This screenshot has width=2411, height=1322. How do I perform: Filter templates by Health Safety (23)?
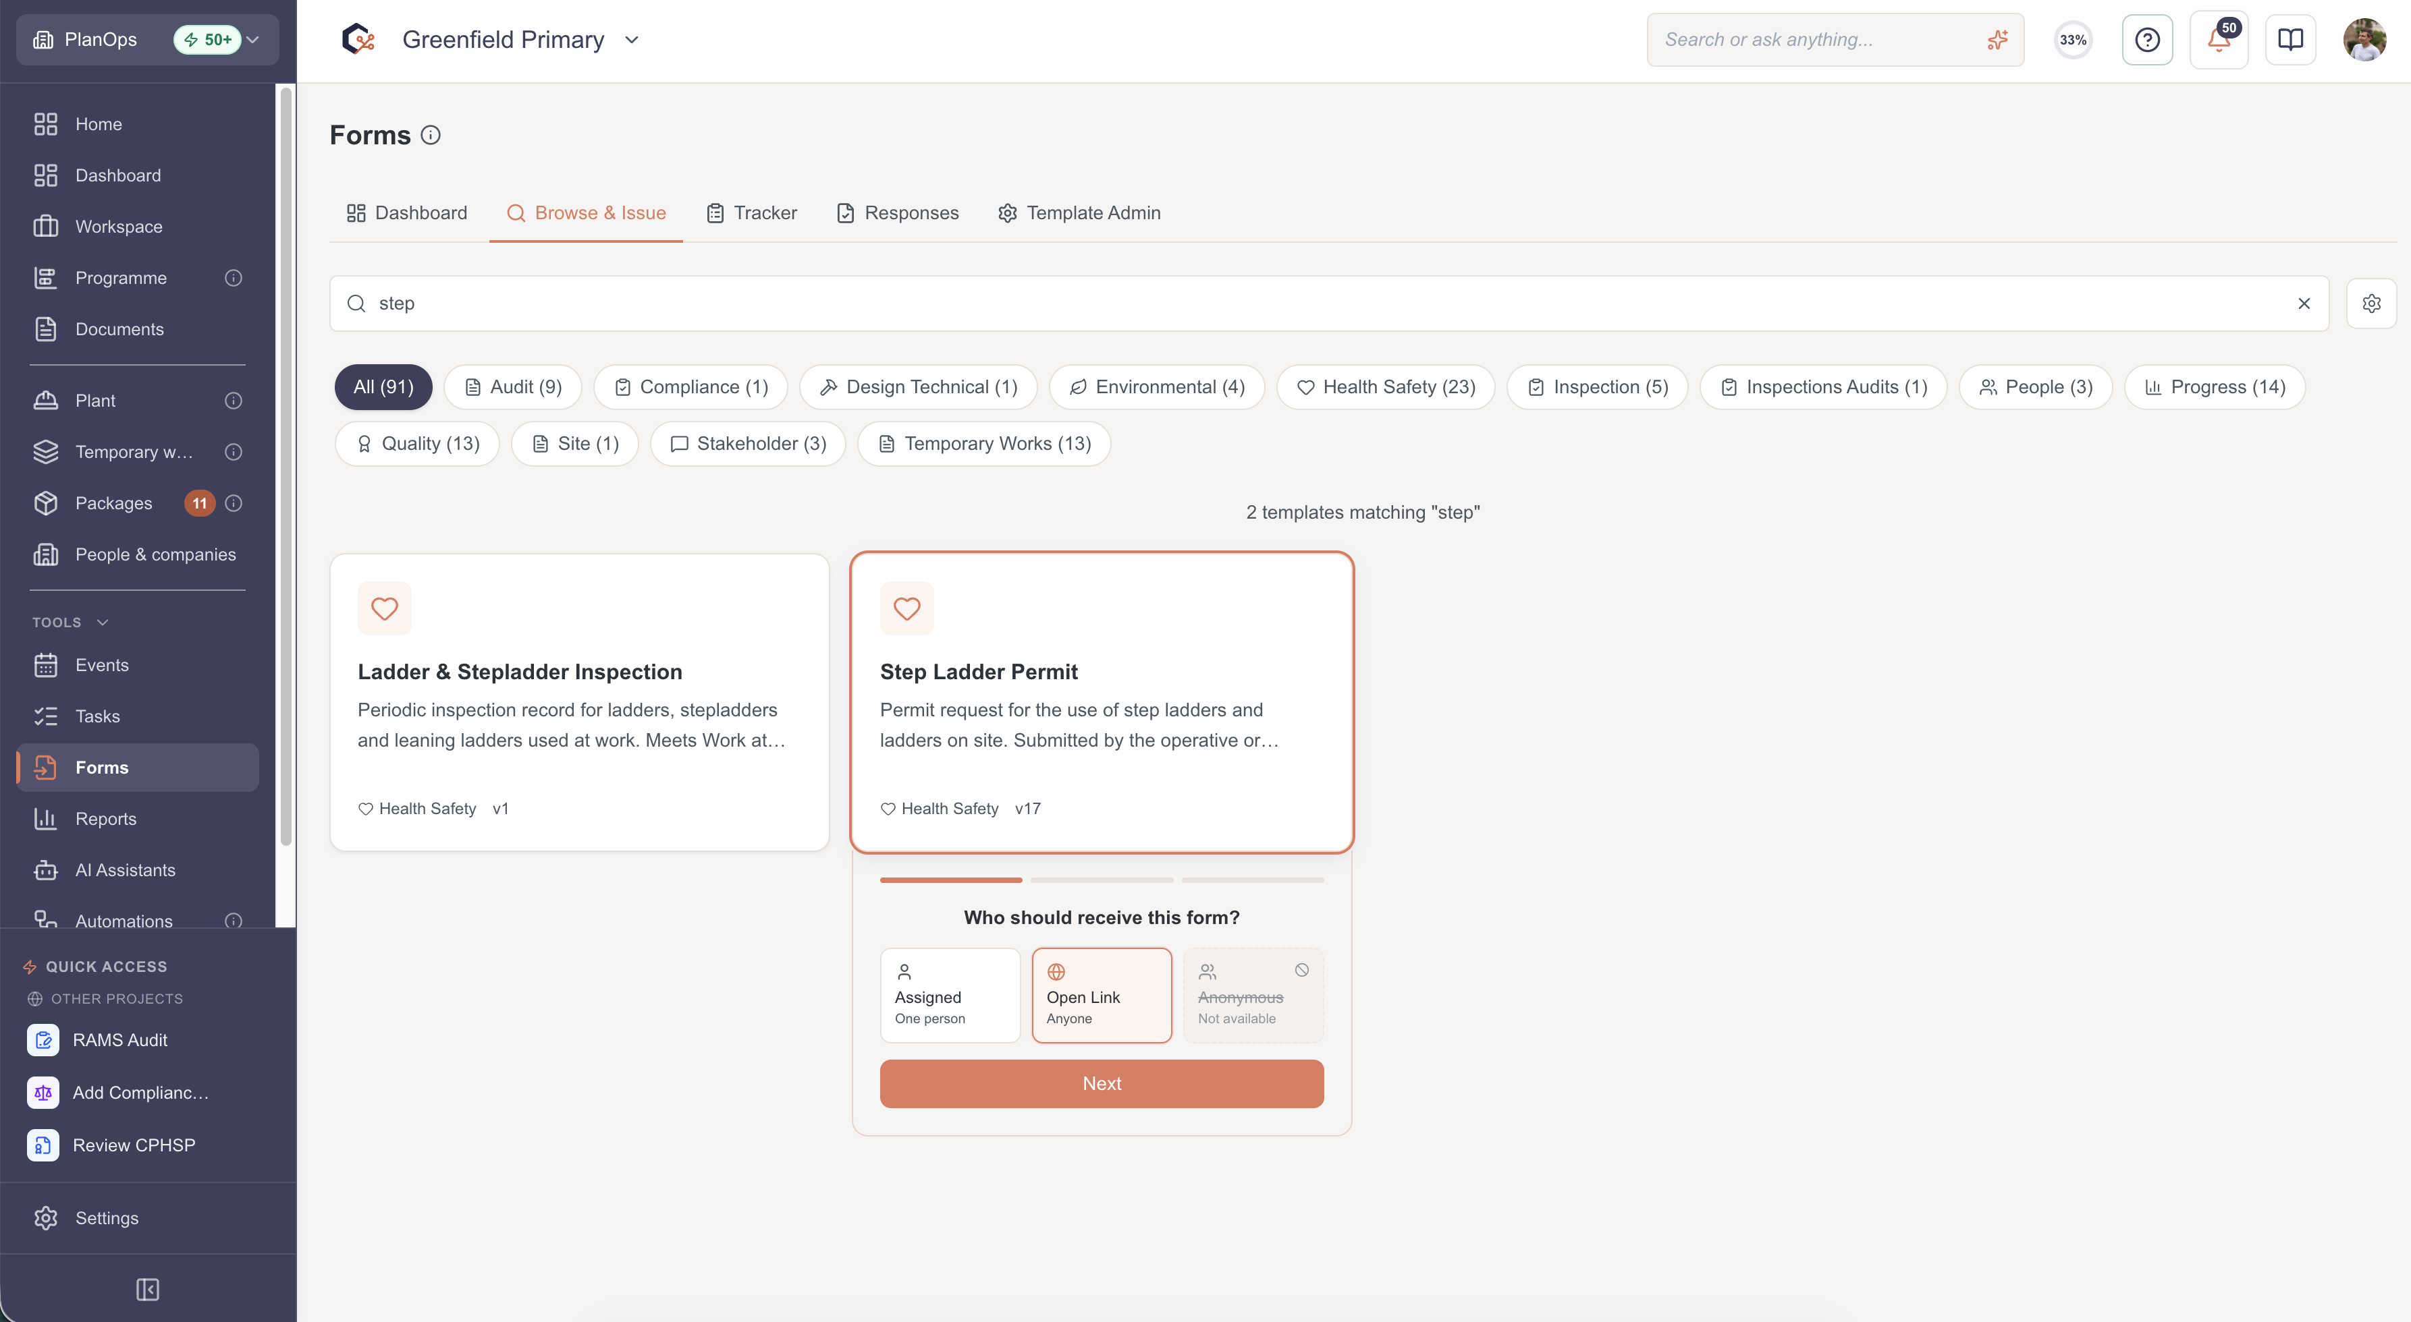point(1385,386)
